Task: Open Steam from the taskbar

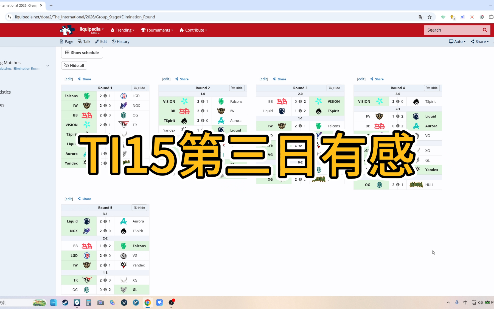Action: pyautogui.click(x=65, y=302)
